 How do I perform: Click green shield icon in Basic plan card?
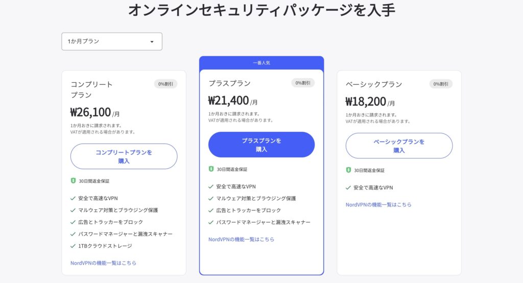coord(348,170)
